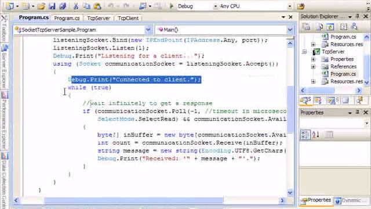The width and height of the screenshot is (371, 209).
Task: Select the highlighted Program.cs under TcpServer
Action: (x=343, y=74)
